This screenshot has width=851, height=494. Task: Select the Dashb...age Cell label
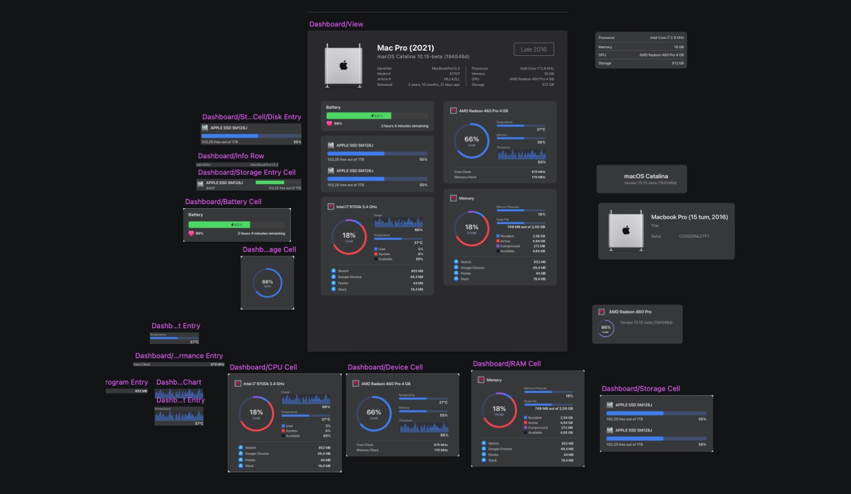pos(269,249)
